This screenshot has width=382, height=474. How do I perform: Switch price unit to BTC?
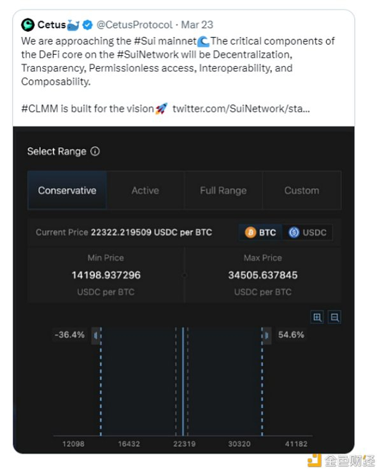click(261, 232)
